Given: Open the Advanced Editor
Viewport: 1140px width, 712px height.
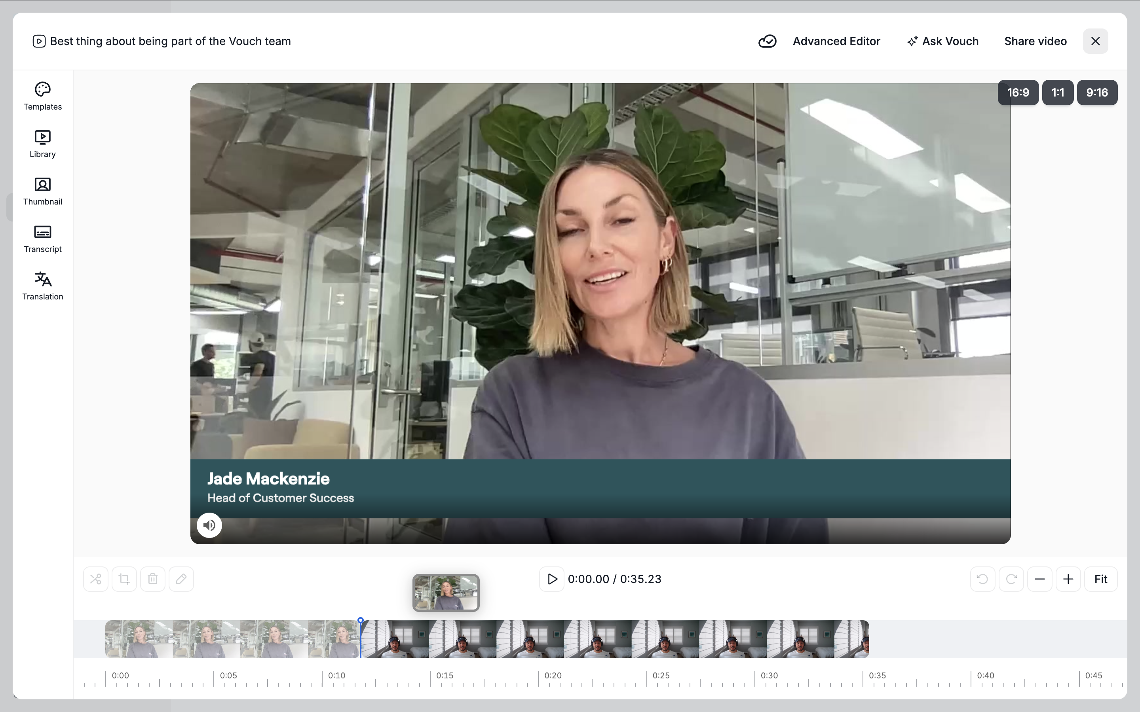Looking at the screenshot, I should point(836,42).
